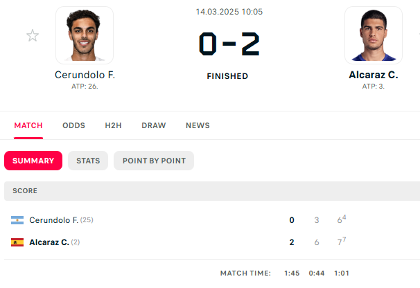View the NEWS tab
The width and height of the screenshot is (420, 288).
coord(198,125)
